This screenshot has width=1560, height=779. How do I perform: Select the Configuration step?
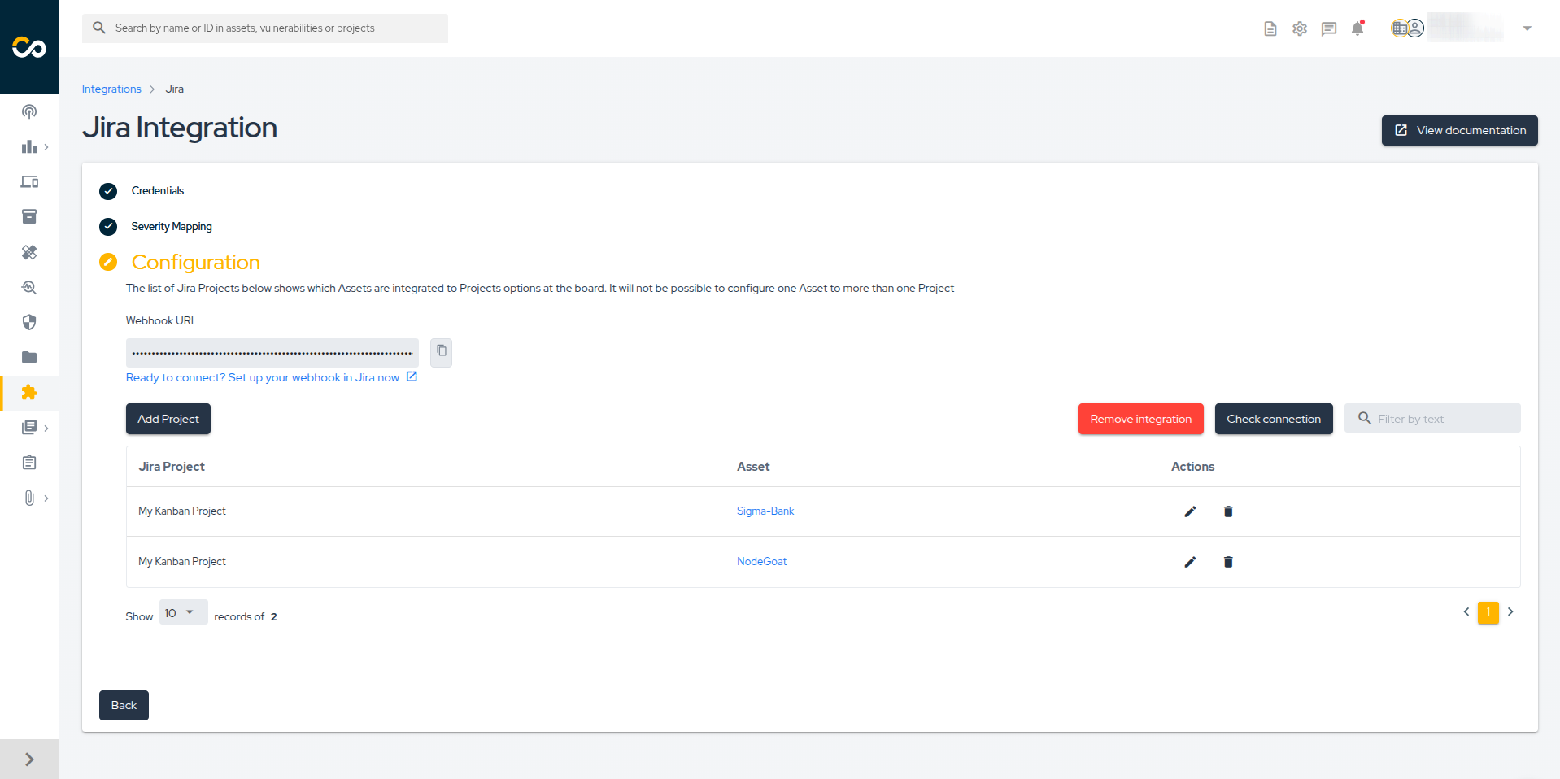[195, 263]
